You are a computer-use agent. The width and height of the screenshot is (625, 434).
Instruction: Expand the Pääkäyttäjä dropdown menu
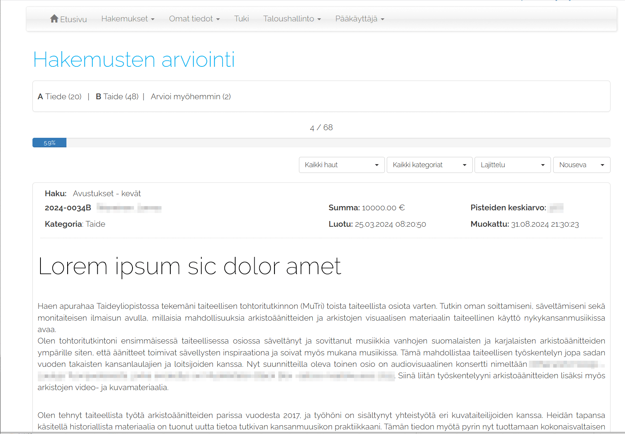(x=359, y=19)
